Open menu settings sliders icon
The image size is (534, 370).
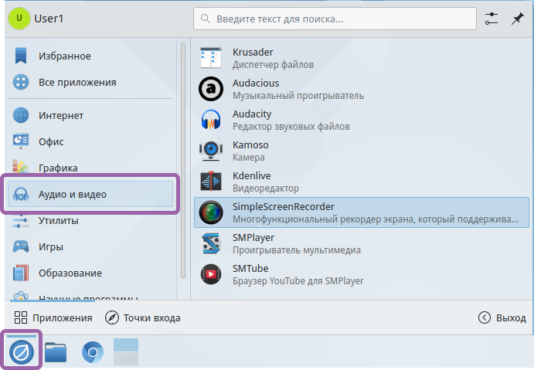tap(491, 19)
